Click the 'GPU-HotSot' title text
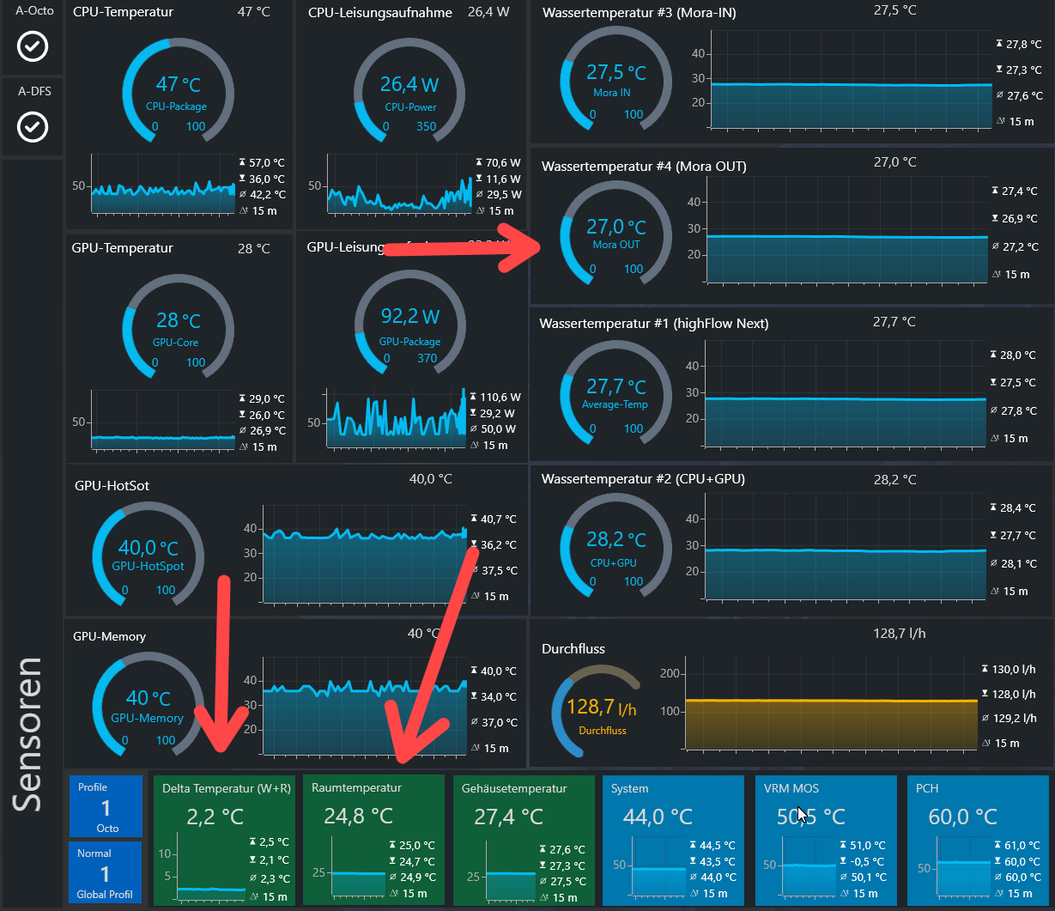Image resolution: width=1055 pixels, height=911 pixels. point(112,486)
